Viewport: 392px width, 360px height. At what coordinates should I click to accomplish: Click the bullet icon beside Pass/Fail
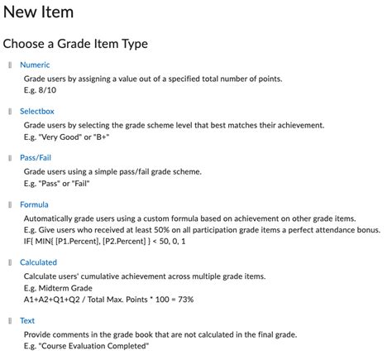10,158
